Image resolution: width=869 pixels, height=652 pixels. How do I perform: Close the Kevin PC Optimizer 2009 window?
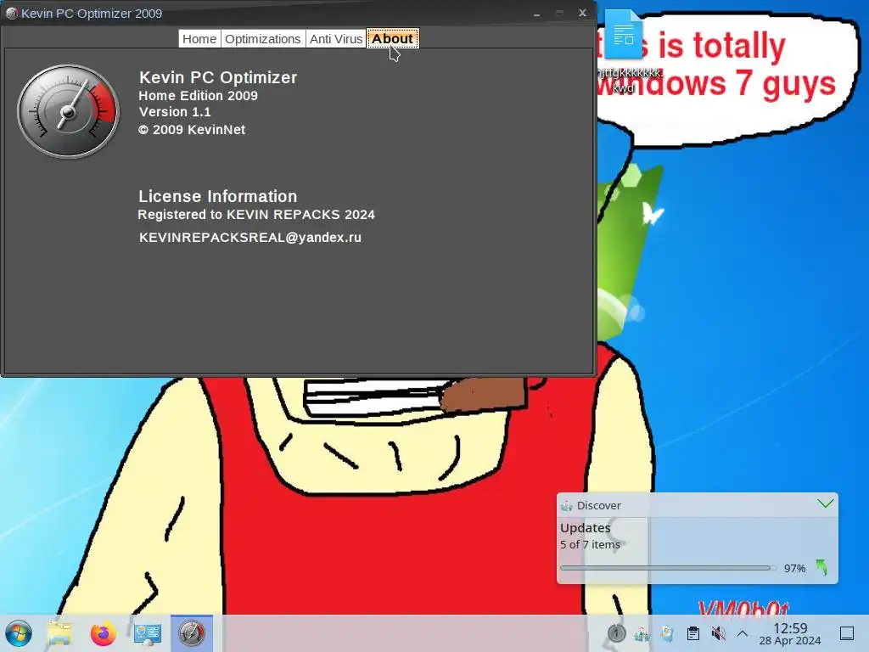(x=582, y=13)
